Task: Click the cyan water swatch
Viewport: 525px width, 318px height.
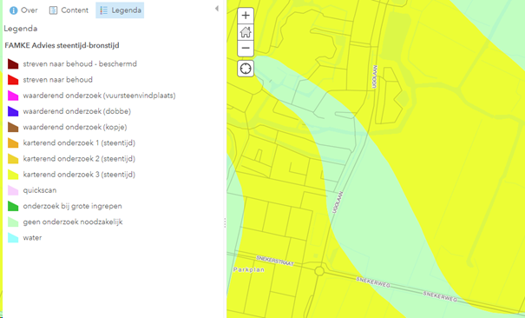Action: pyautogui.click(x=13, y=237)
